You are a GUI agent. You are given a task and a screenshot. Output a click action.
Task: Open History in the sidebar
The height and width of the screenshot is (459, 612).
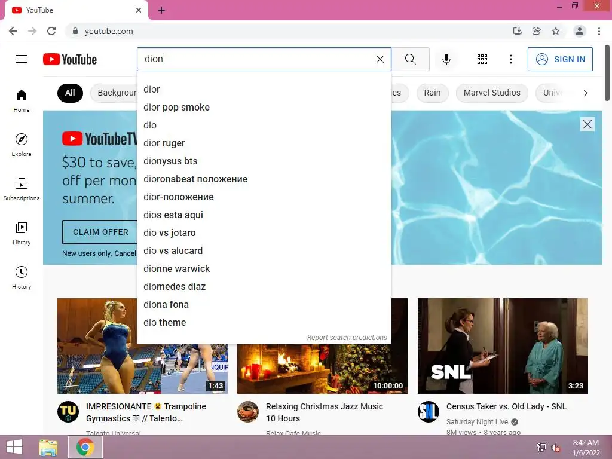(22, 277)
